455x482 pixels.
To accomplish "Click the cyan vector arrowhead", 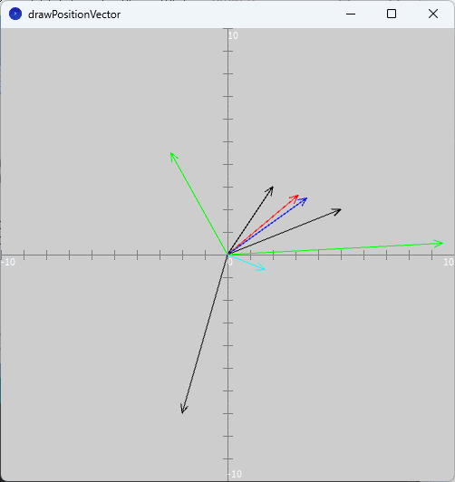I will (x=261, y=267).
